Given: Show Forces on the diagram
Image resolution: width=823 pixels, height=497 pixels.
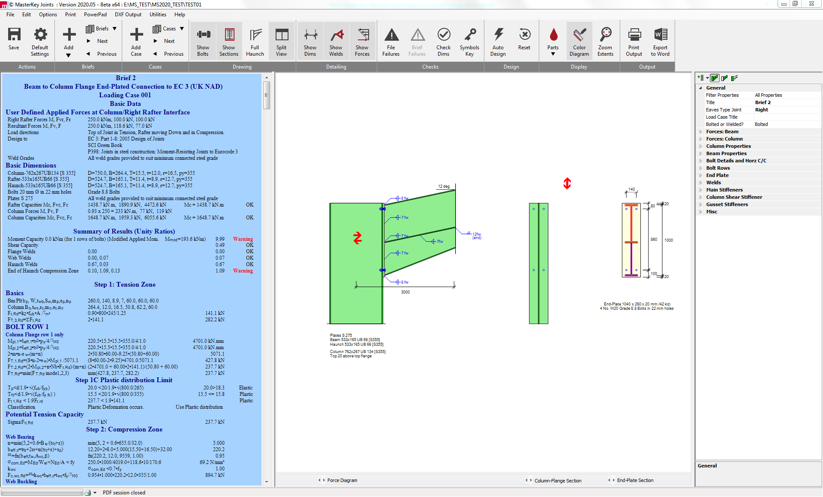Looking at the screenshot, I should pyautogui.click(x=362, y=42).
